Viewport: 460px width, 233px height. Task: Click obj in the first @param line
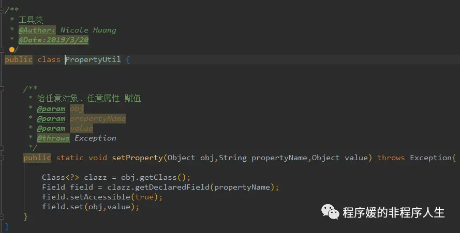coord(77,108)
